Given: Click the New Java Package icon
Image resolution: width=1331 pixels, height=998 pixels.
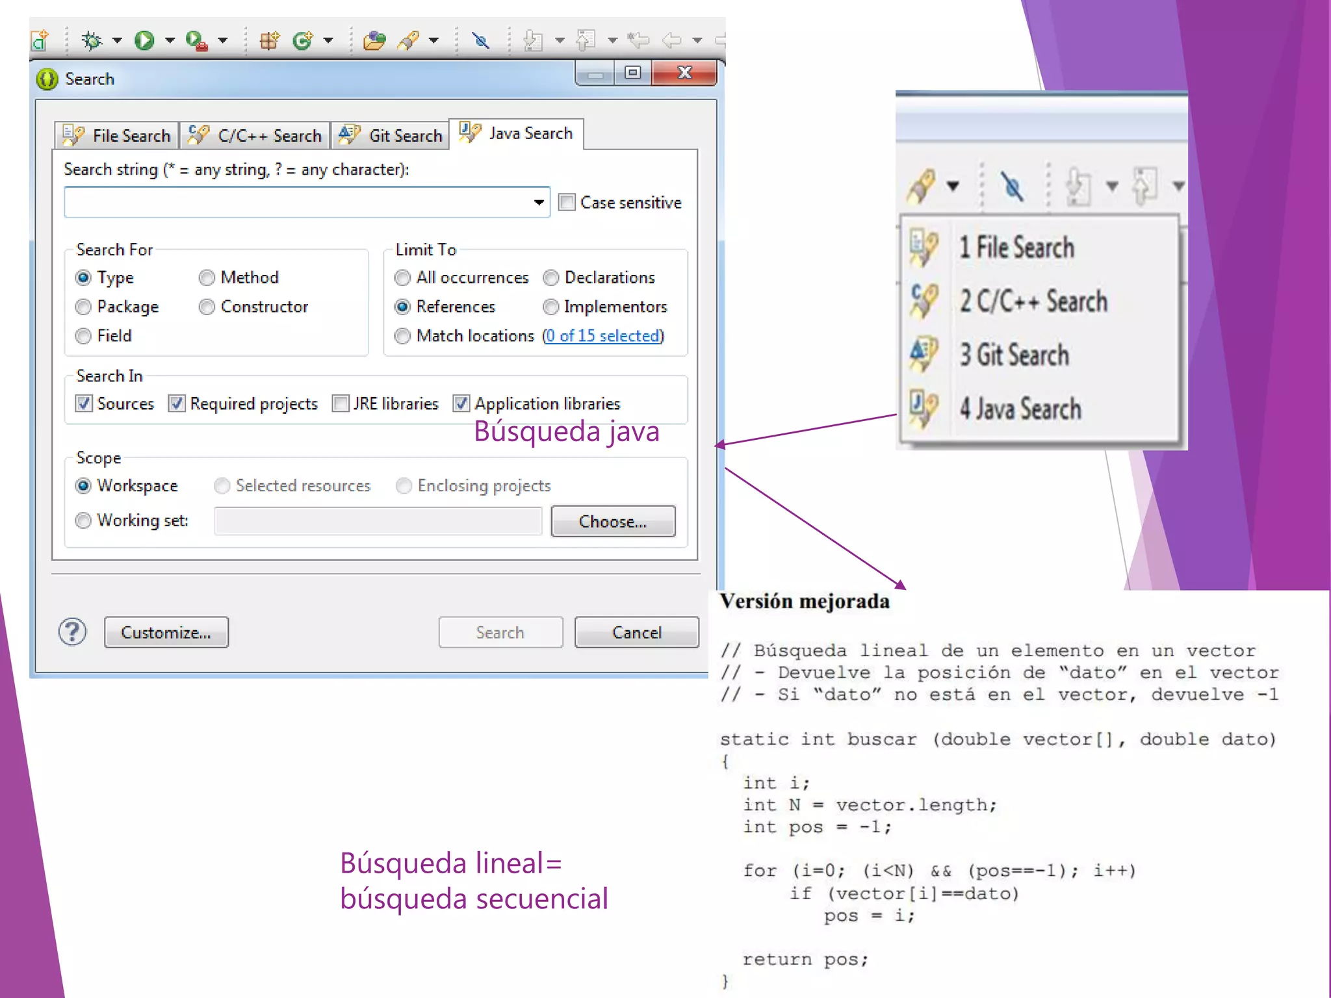Looking at the screenshot, I should pos(269,41).
